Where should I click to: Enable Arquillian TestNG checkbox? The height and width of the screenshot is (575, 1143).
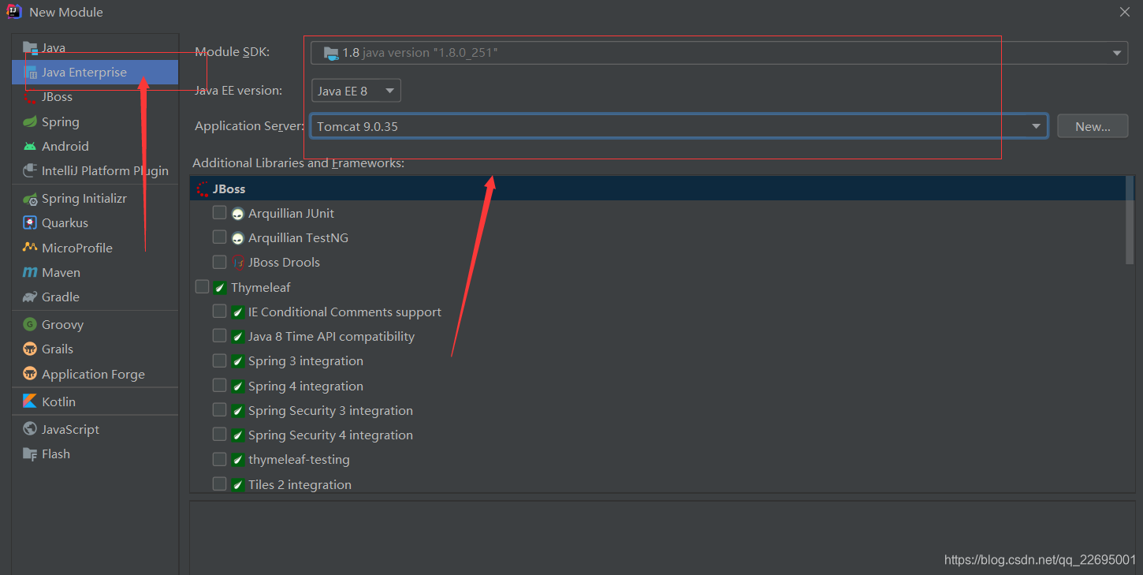(220, 237)
